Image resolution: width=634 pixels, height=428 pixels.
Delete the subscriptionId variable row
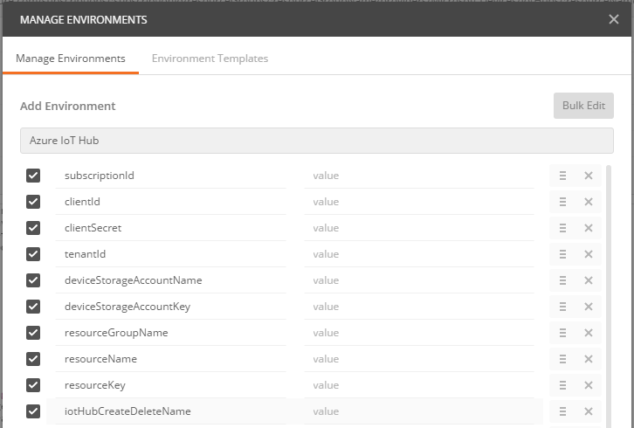click(x=589, y=176)
